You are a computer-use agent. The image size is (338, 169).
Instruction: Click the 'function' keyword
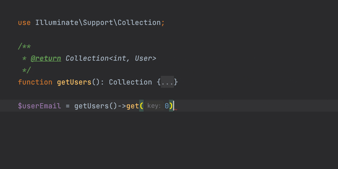coord(35,82)
